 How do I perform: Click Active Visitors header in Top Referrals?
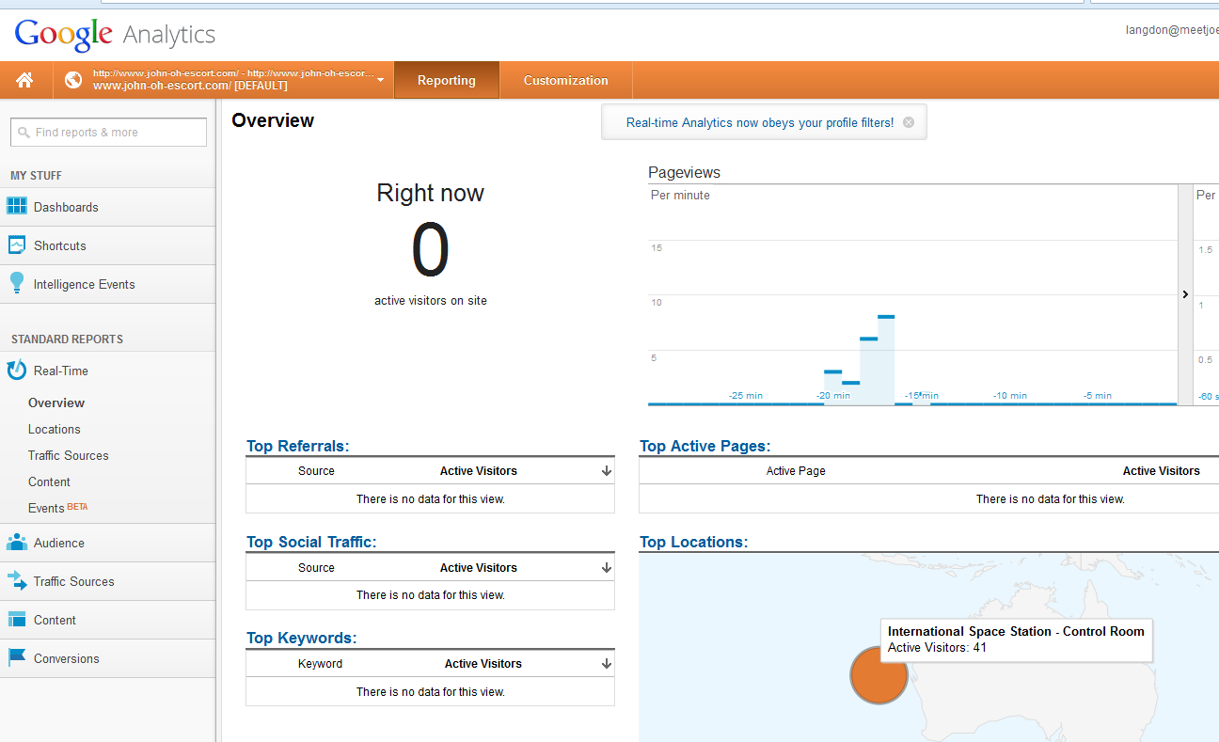tap(479, 471)
